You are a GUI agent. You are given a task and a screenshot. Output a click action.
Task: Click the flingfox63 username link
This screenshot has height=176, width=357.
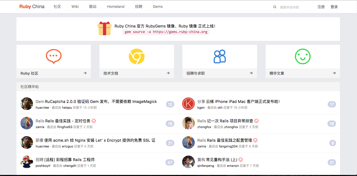(x=65, y=127)
